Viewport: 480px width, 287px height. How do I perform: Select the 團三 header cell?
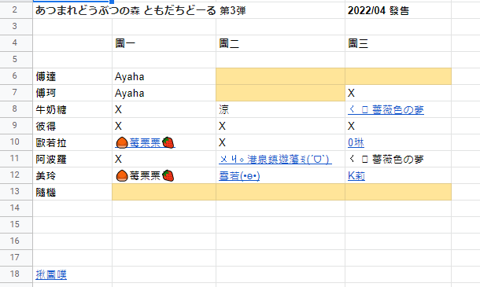pyautogui.click(x=398, y=43)
